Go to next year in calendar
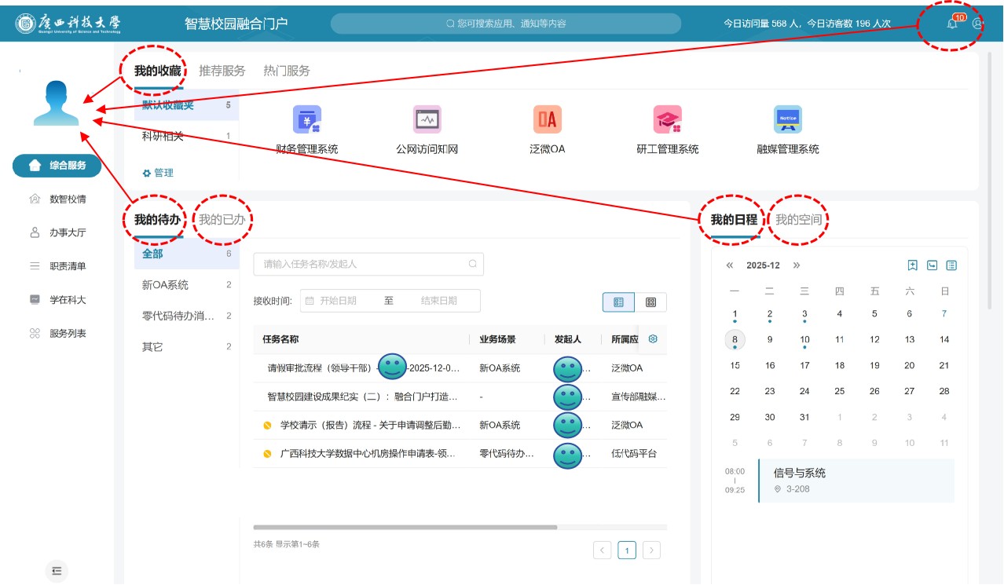Screen dimensions: 1004x585 pos(797,265)
